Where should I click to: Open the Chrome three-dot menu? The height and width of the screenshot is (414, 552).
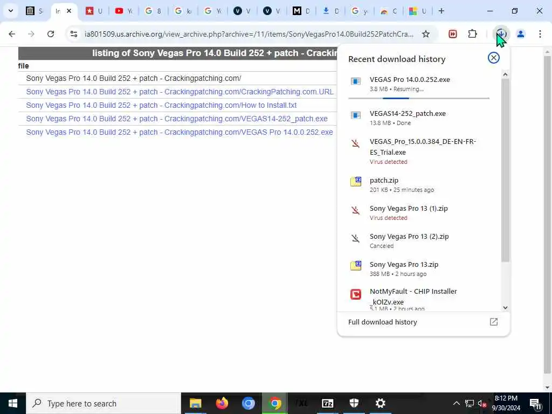[540, 34]
